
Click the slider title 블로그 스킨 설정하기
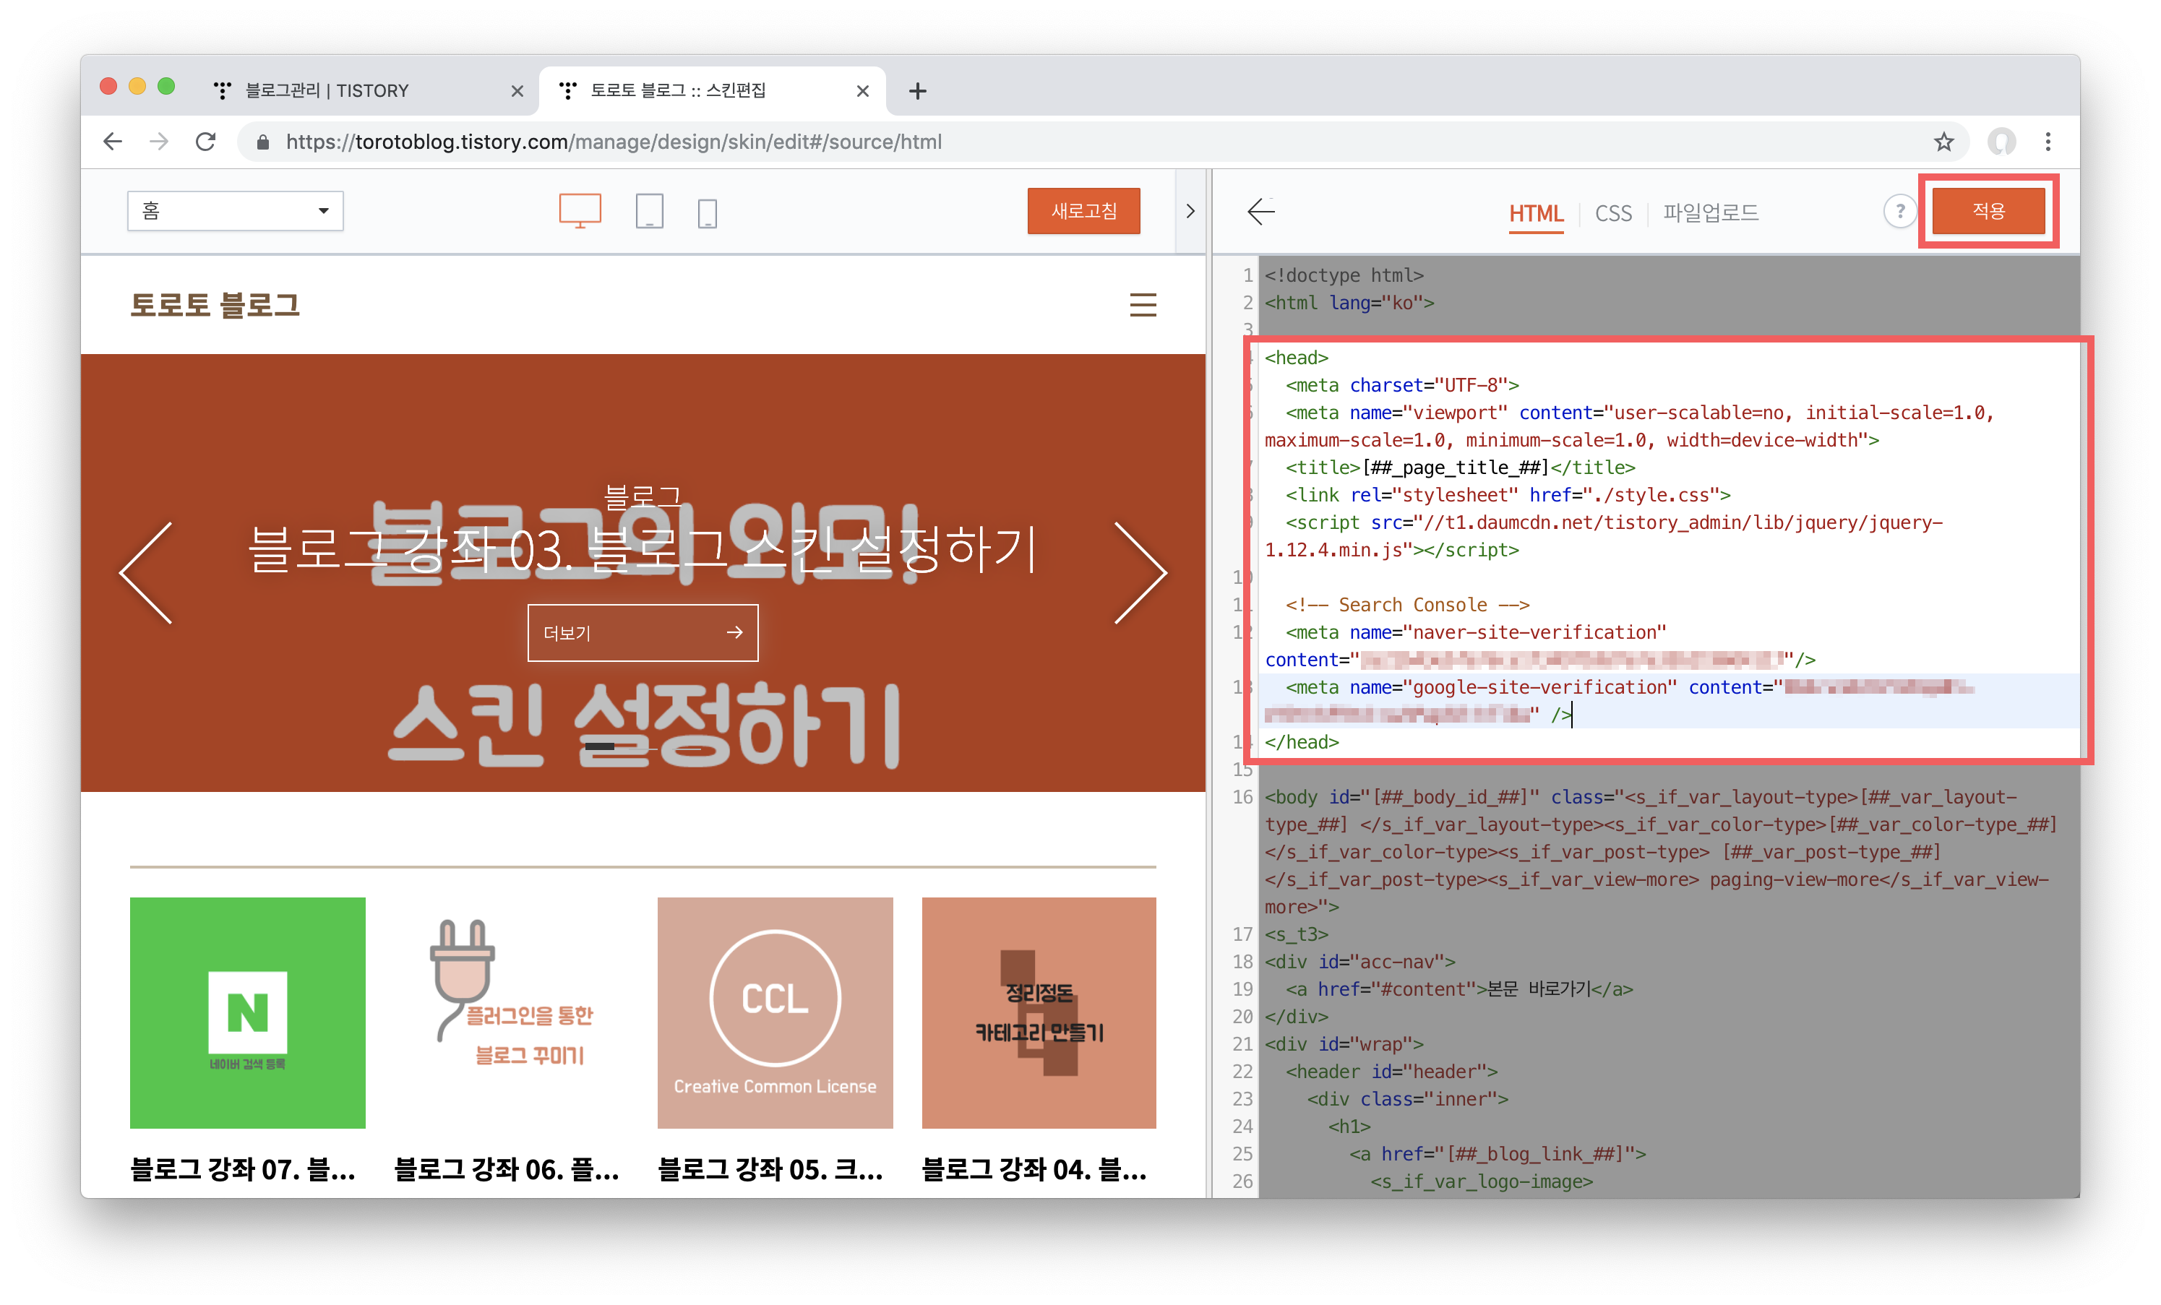pyautogui.click(x=642, y=550)
